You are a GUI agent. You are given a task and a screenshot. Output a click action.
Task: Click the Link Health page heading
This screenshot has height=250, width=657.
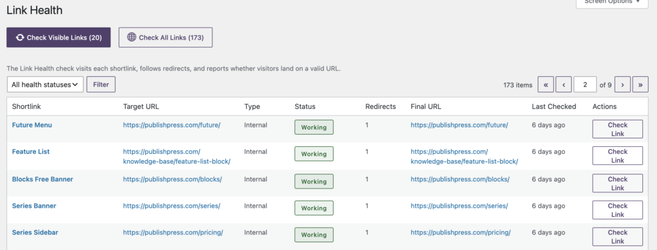click(x=35, y=10)
